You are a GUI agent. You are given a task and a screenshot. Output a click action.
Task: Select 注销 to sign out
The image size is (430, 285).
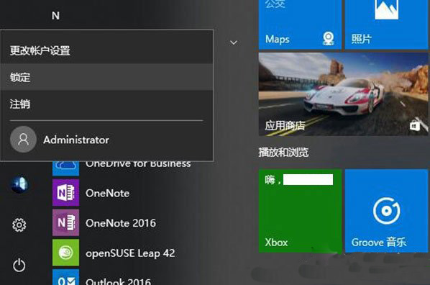point(106,104)
